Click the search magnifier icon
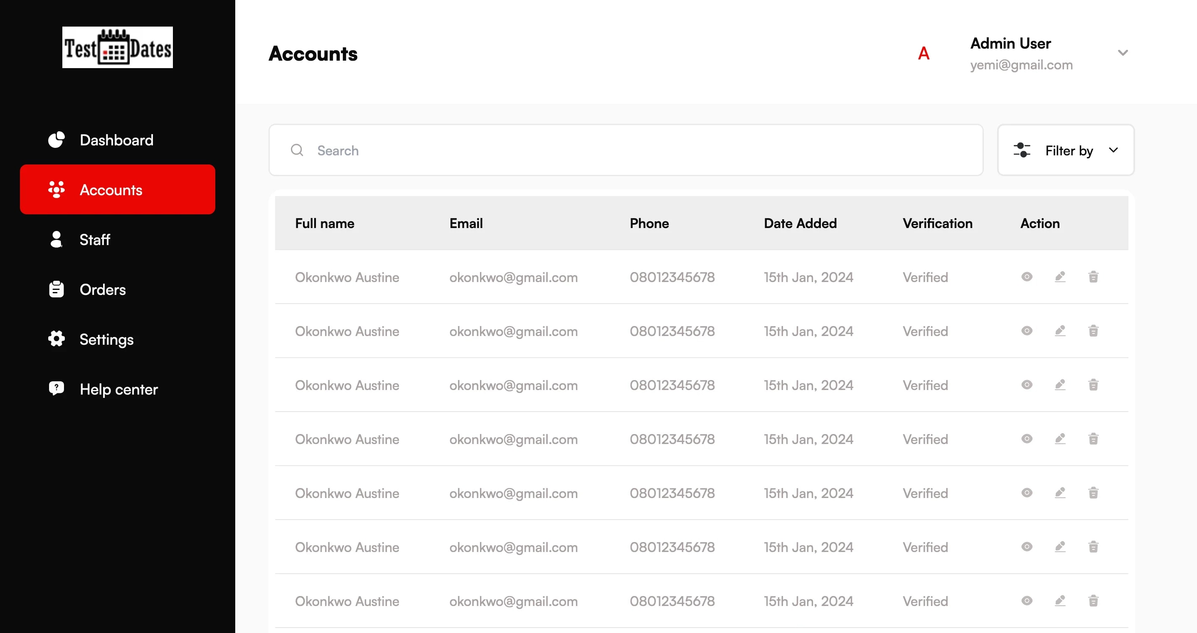Viewport: 1197px width, 633px height. point(297,150)
